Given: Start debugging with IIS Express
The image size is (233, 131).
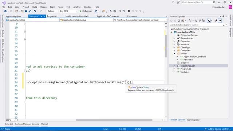Looking at the screenshot, I should (86, 11).
